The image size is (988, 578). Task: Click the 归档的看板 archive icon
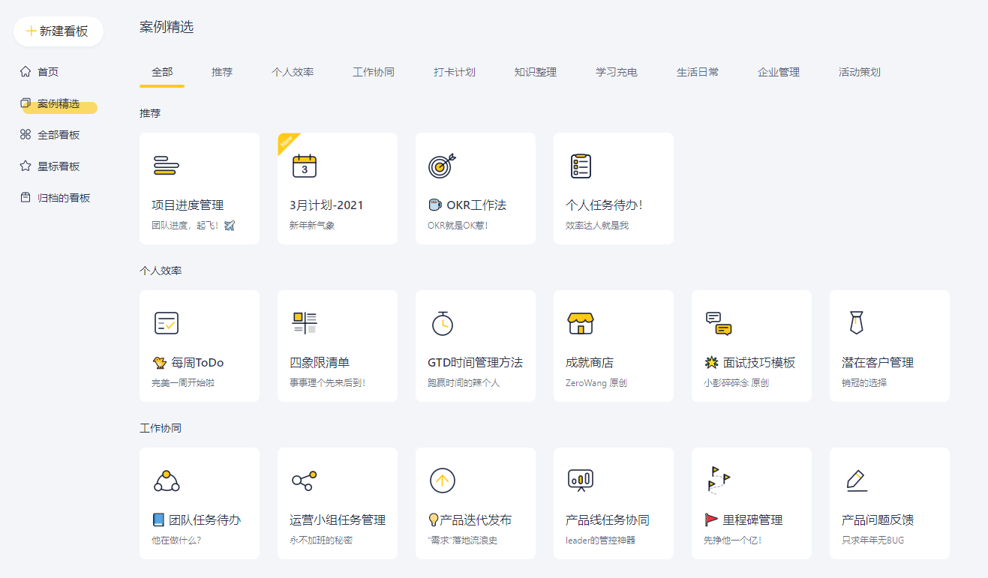26,198
